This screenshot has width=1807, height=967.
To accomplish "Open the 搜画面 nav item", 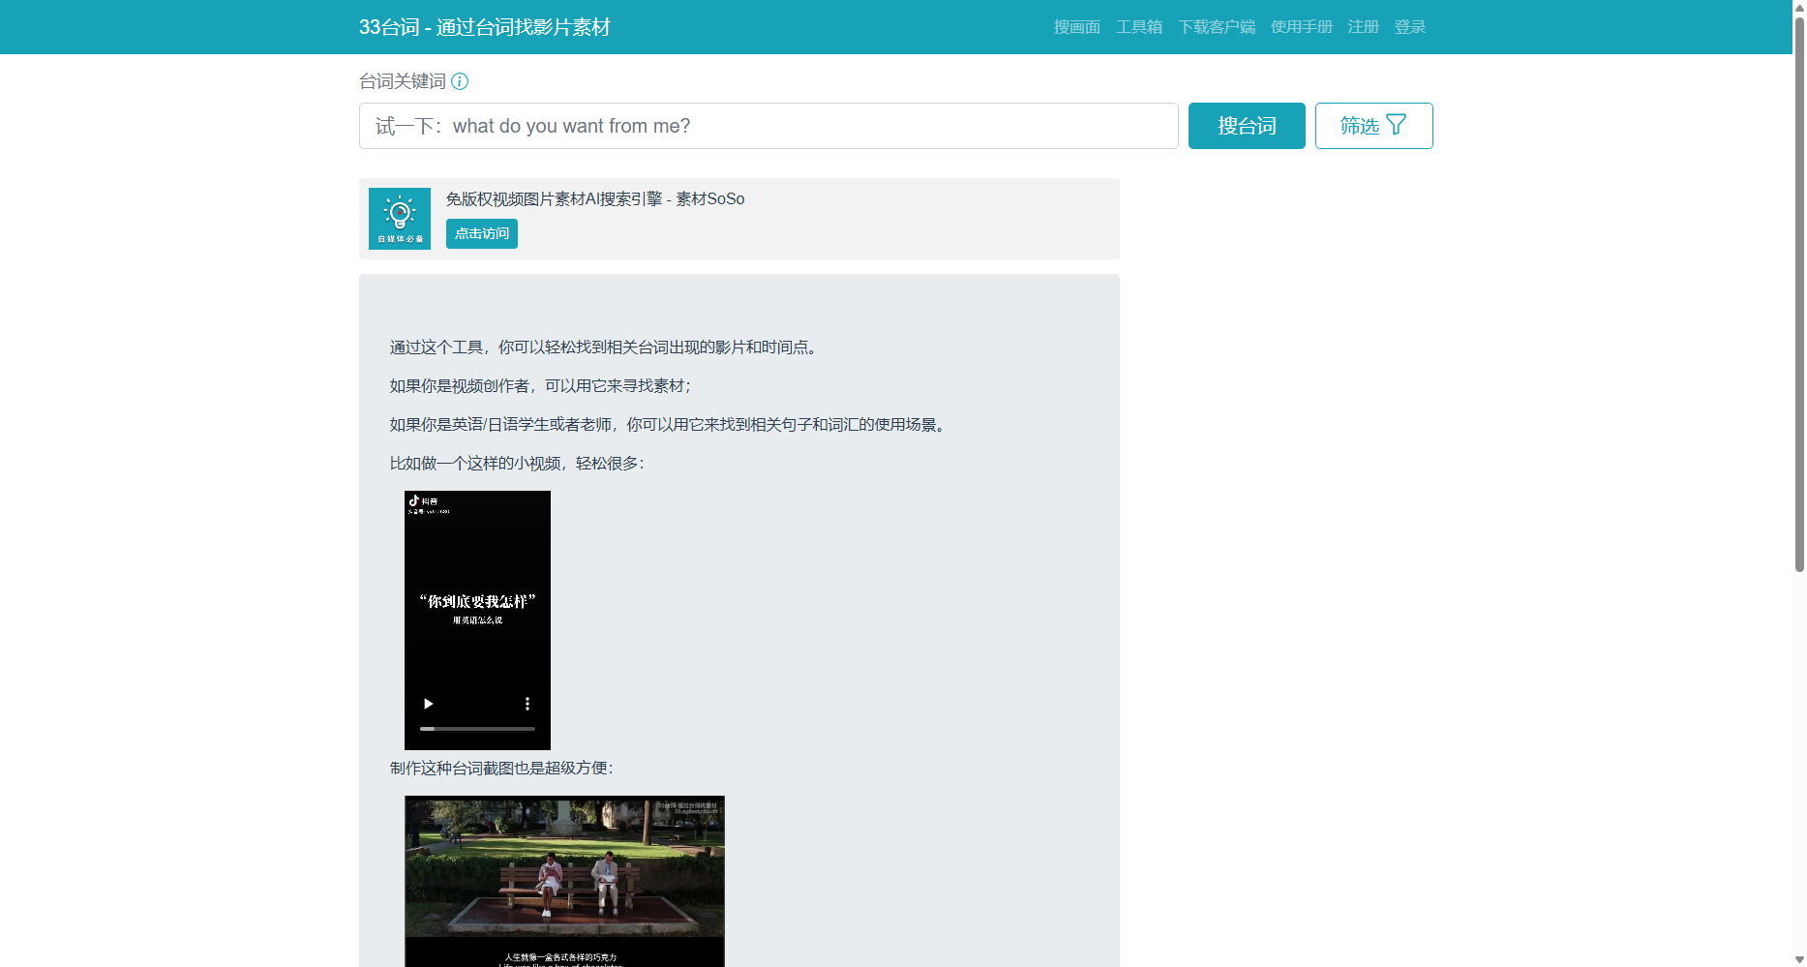I will tap(1077, 27).
